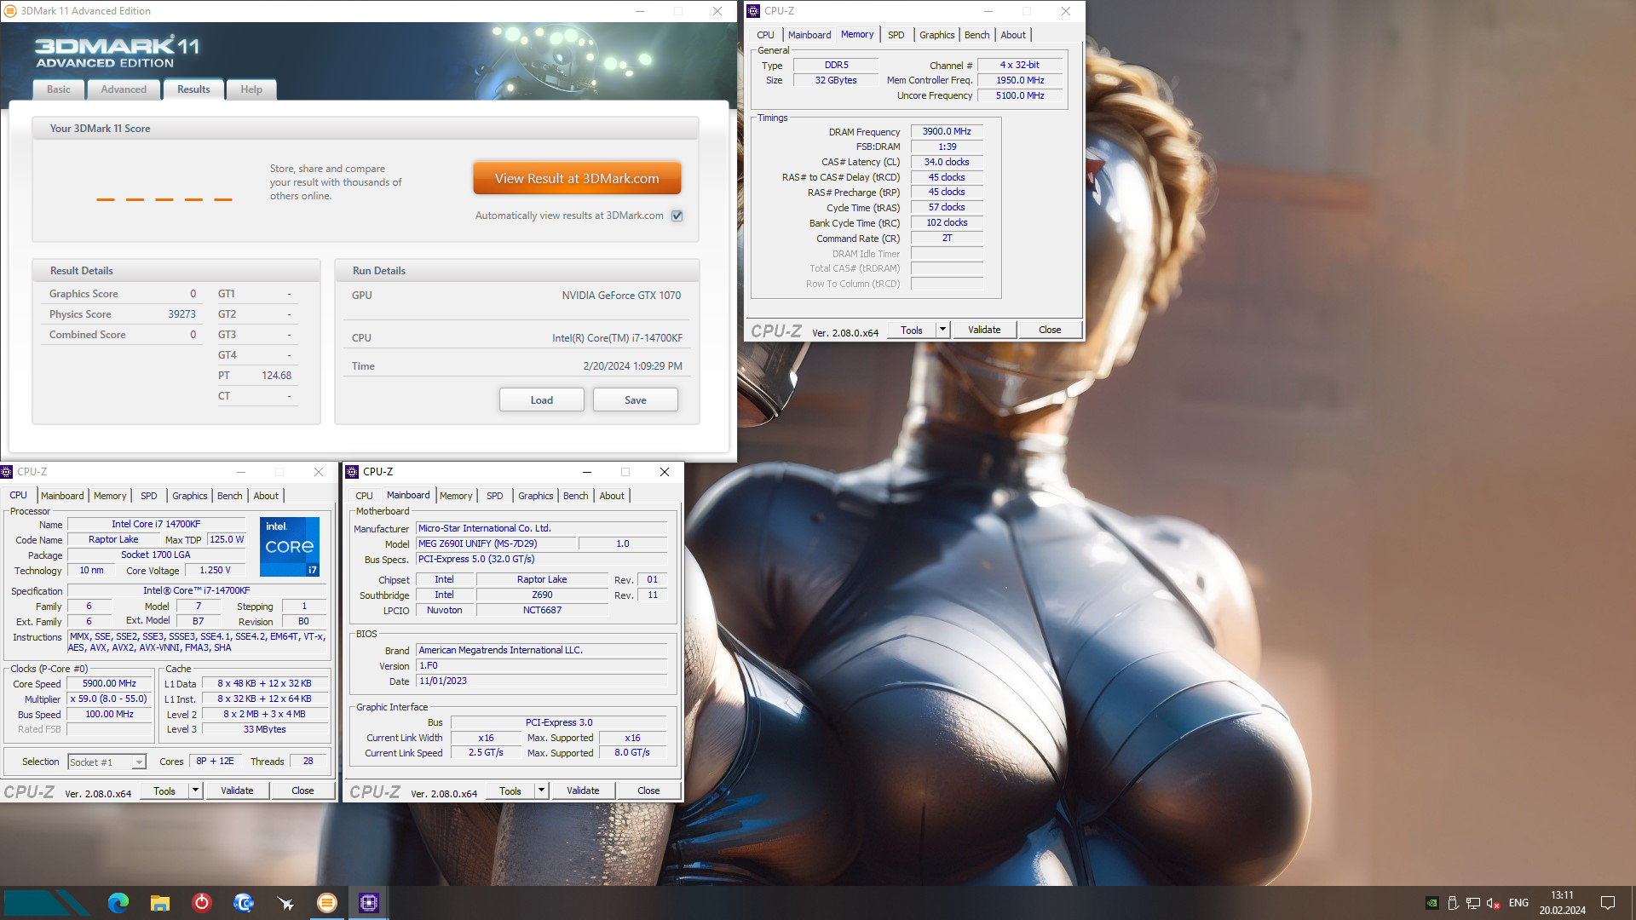Open the SPD tab in Memory CPU-Z window
Screen dimensions: 1636x920
[896, 35]
